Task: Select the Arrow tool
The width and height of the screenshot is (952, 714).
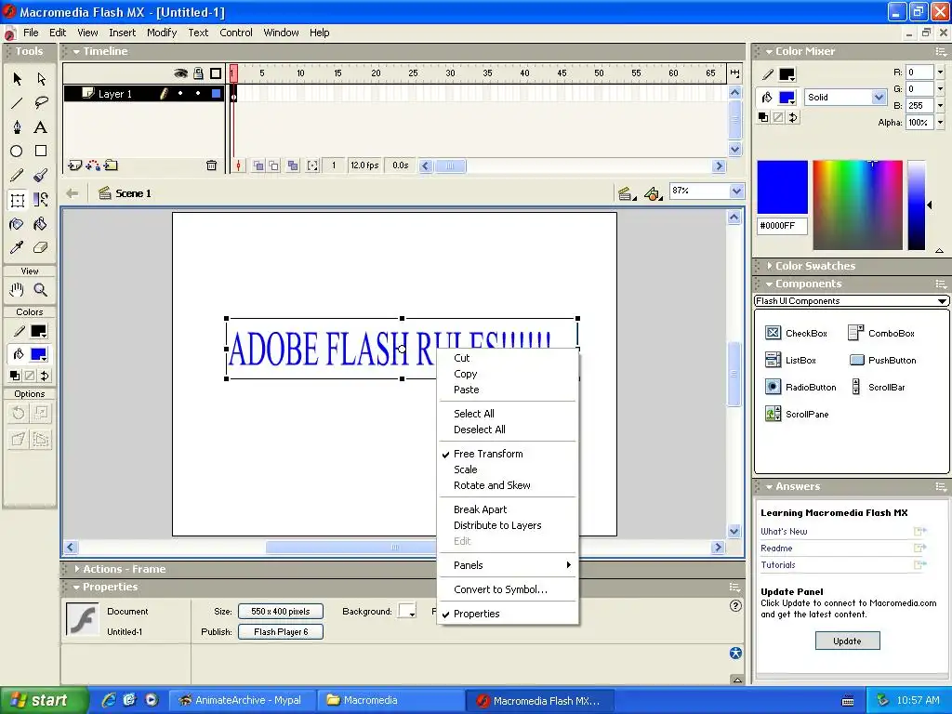Action: [x=17, y=79]
